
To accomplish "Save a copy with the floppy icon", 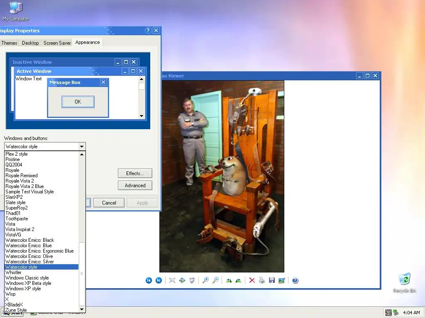I will (272, 280).
